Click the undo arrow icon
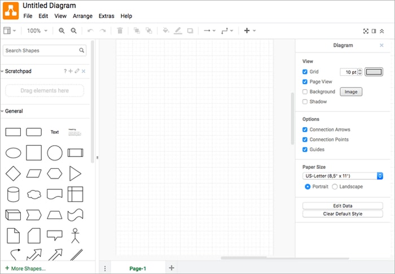 pyautogui.click(x=90, y=31)
